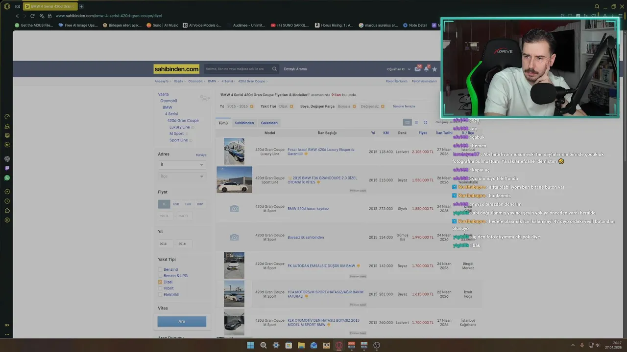Open sidebar settings gear icon
This screenshot has height=352, width=627.
point(7,220)
